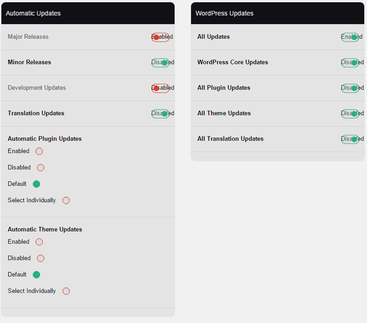Click the Minor Releases label

(x=29, y=62)
